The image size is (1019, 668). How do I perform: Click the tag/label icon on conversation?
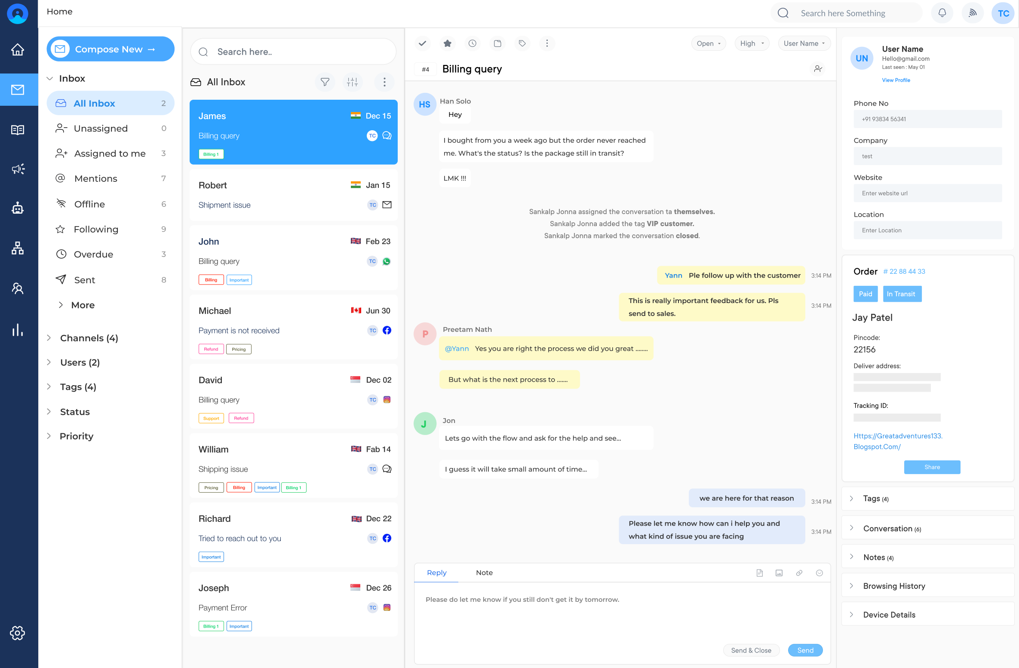click(522, 43)
